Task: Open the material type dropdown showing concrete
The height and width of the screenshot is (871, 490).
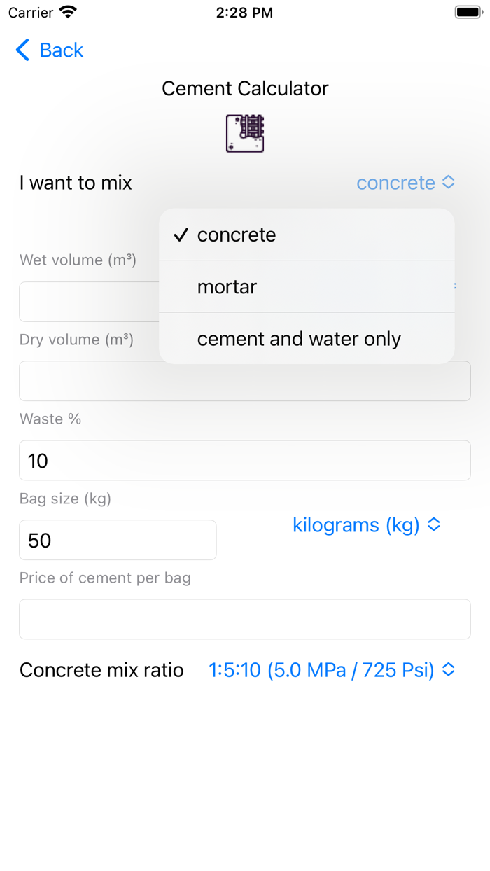Action: 406,183
